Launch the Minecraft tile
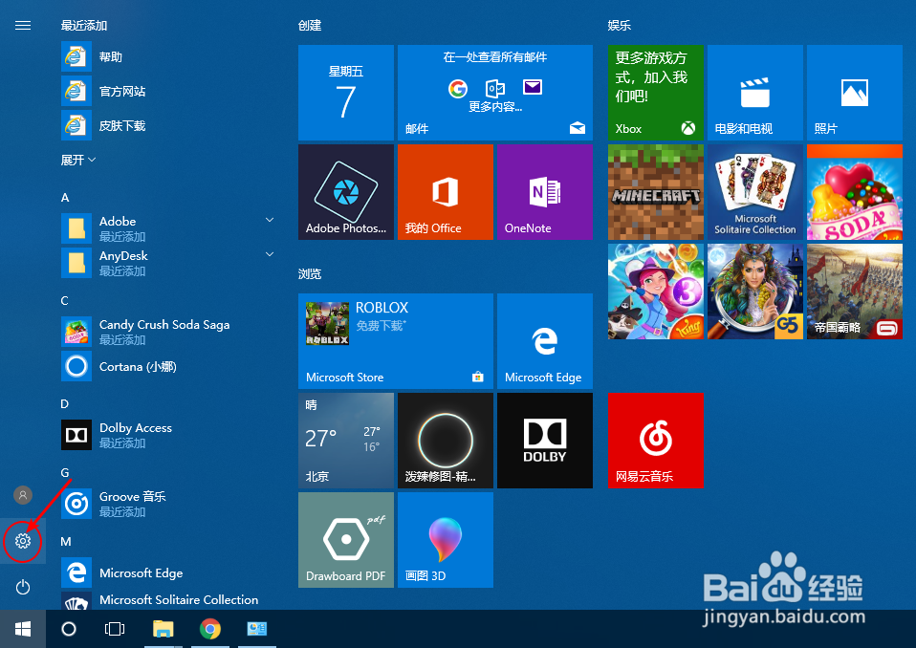This screenshot has height=648, width=916. pyautogui.click(x=656, y=192)
